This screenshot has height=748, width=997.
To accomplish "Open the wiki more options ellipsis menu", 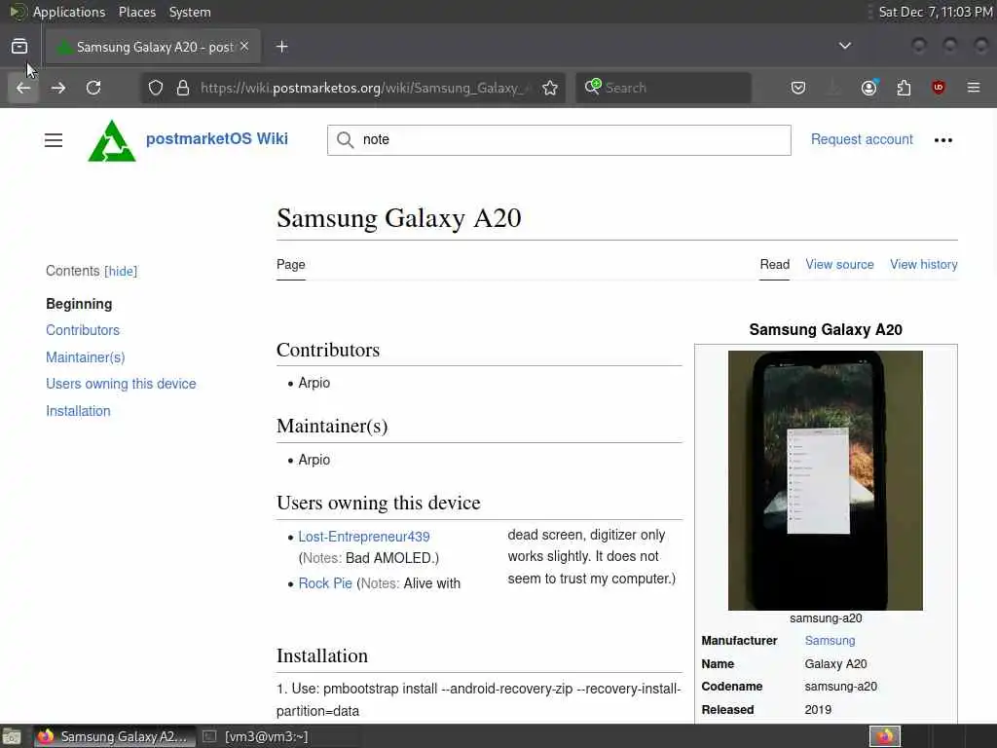I will point(943,140).
